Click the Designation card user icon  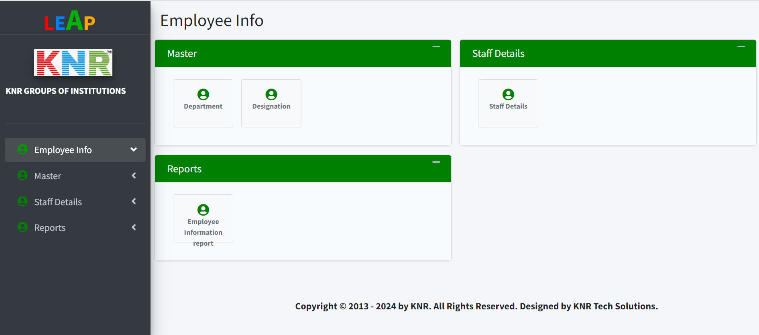tap(271, 95)
